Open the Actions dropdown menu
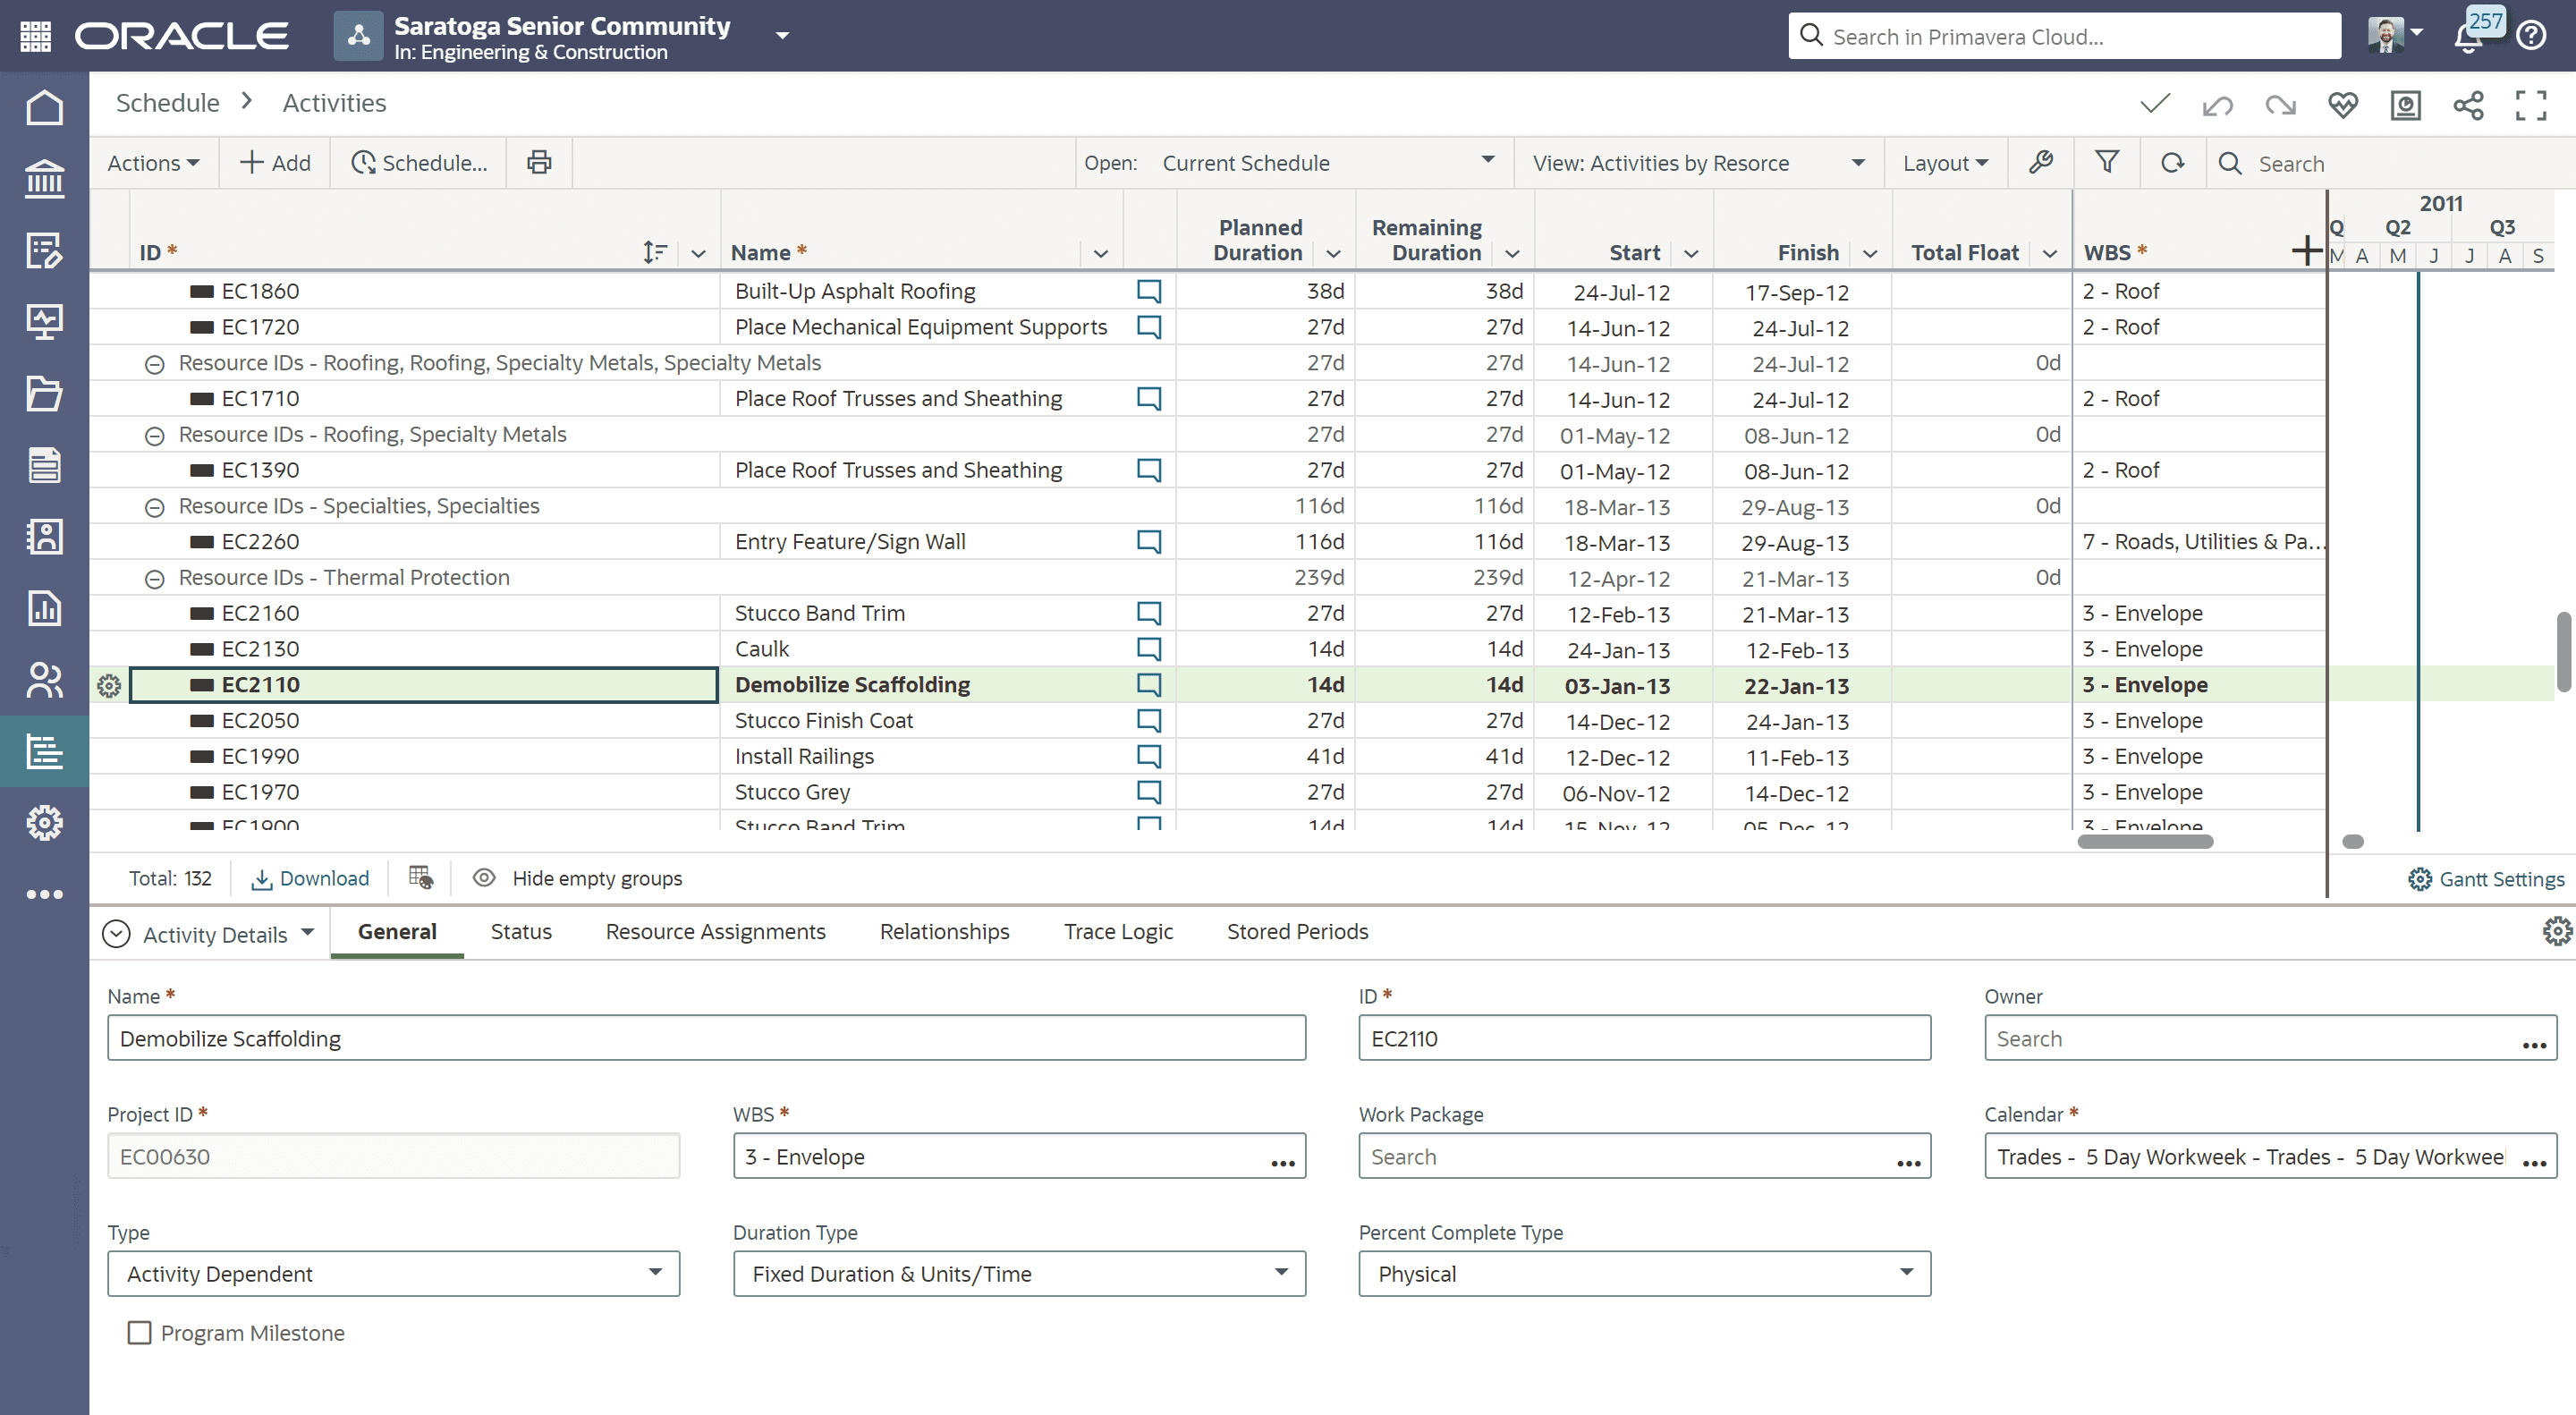This screenshot has width=2576, height=1415. click(x=153, y=162)
